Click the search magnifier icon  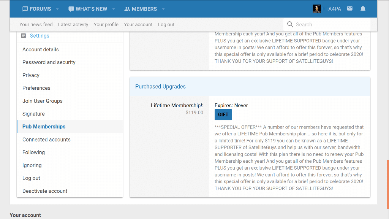click(290, 24)
